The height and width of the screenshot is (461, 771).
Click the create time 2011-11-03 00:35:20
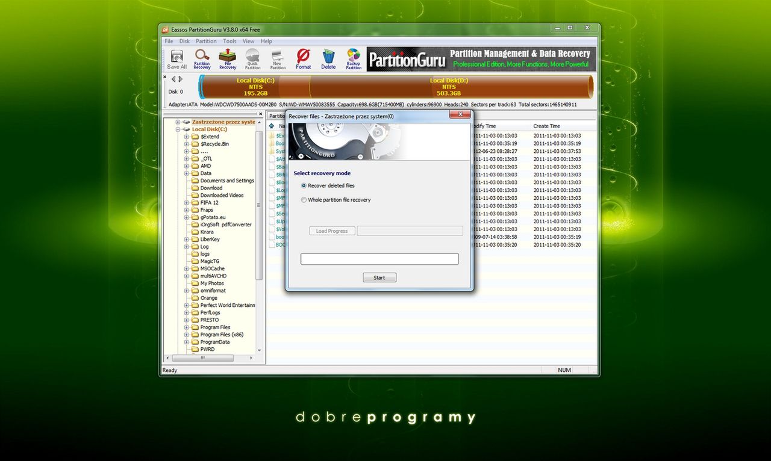point(557,245)
